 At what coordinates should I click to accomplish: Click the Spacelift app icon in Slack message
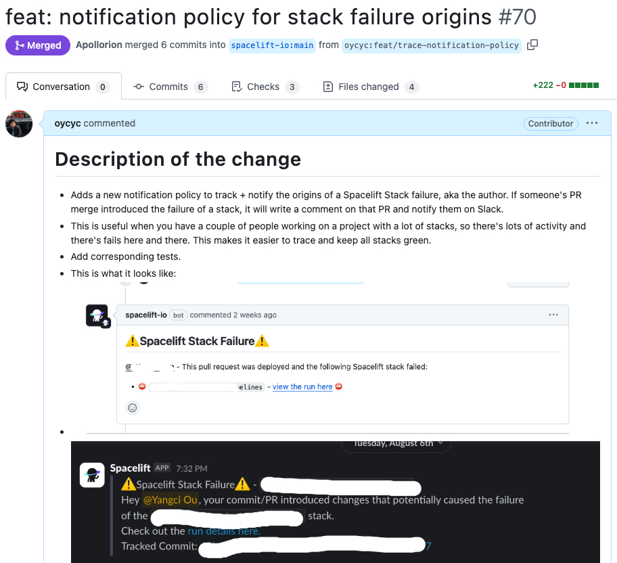pyautogui.click(x=92, y=475)
